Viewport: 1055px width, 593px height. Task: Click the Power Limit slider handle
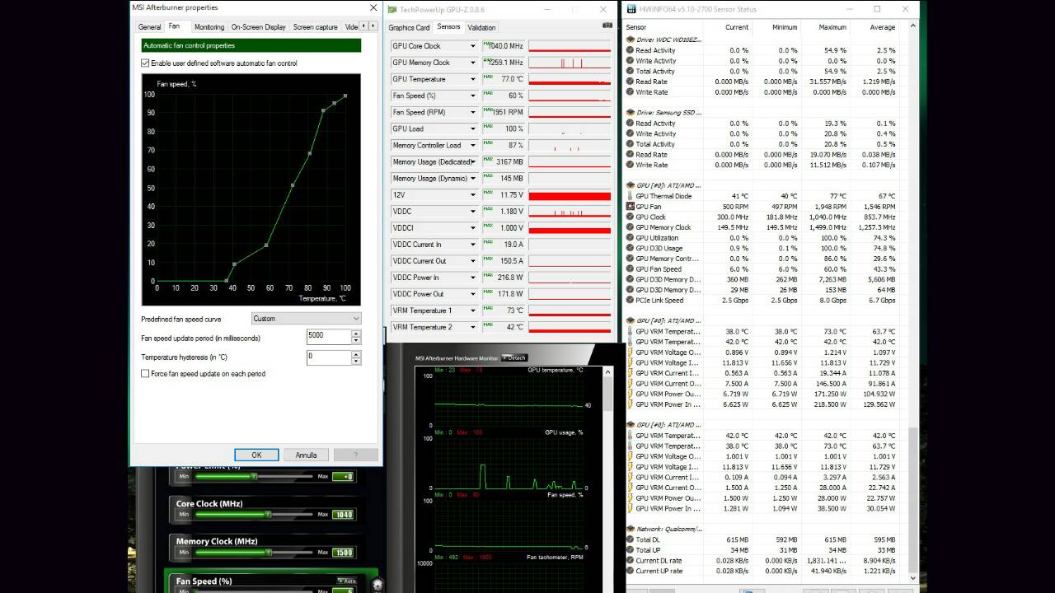click(254, 476)
